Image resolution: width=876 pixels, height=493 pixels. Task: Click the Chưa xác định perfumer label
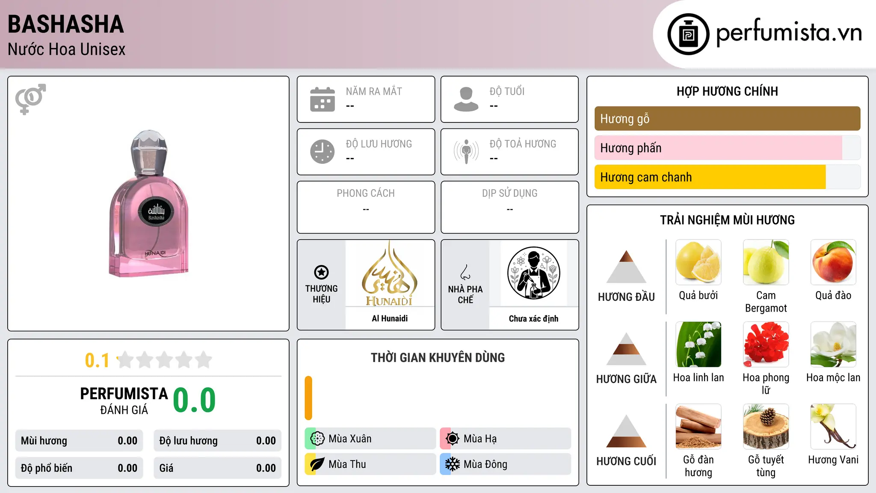point(533,318)
